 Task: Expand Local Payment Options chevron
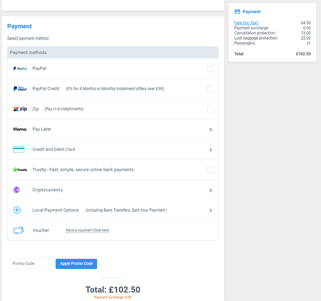pos(211,210)
